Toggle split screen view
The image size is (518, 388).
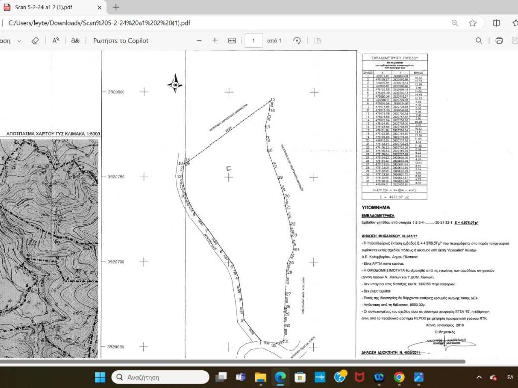(x=496, y=23)
